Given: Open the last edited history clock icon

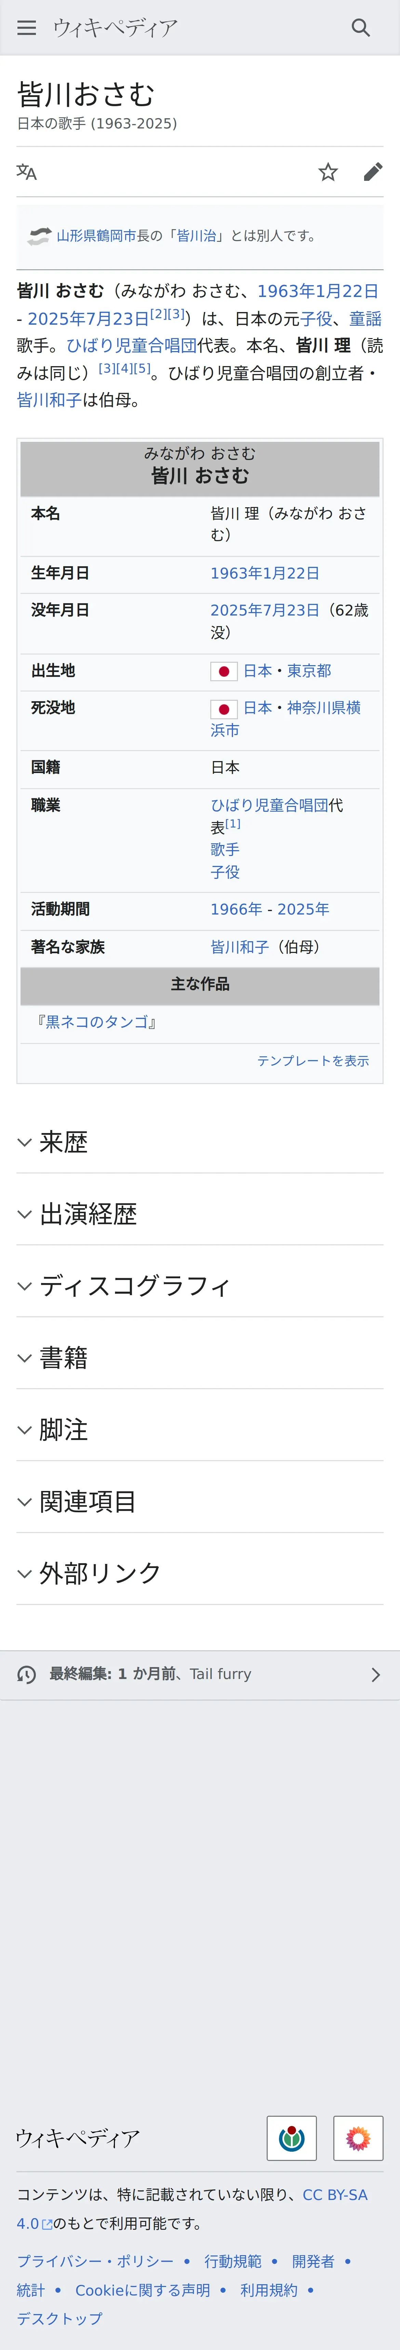Looking at the screenshot, I should (x=26, y=1674).
